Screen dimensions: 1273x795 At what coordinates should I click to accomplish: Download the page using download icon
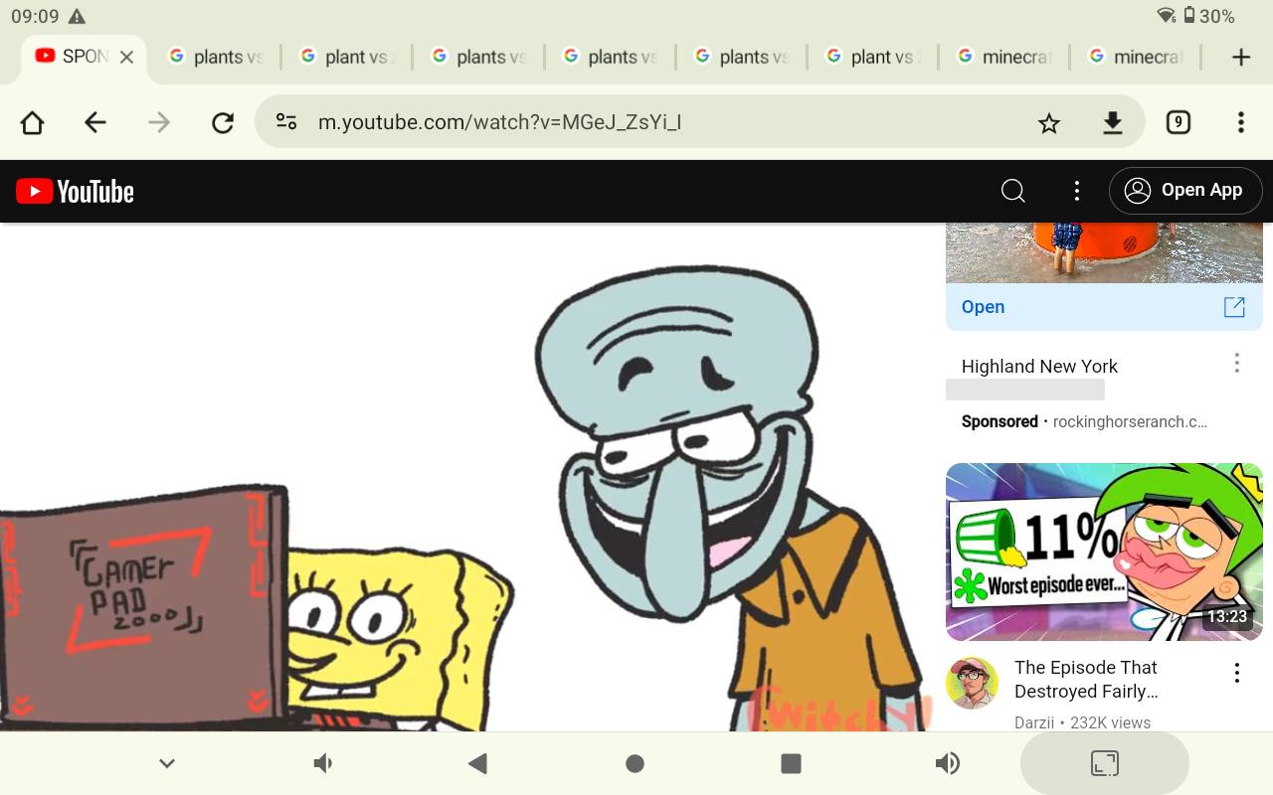pyautogui.click(x=1113, y=122)
